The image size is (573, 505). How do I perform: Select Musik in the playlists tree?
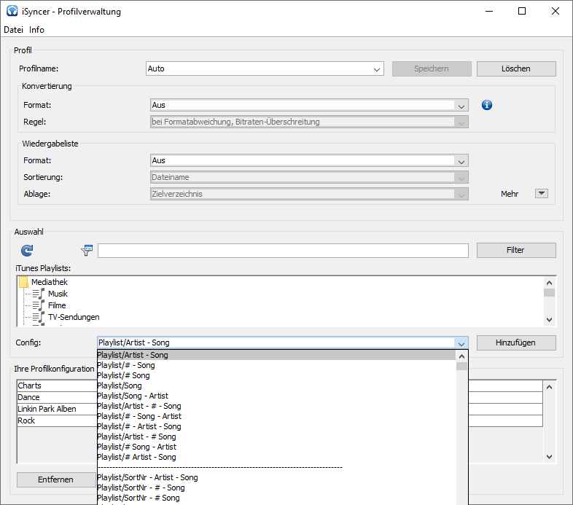pyautogui.click(x=58, y=294)
